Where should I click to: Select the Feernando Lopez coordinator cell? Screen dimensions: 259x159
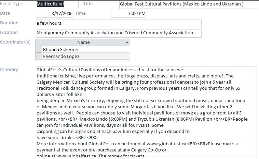[86, 56]
